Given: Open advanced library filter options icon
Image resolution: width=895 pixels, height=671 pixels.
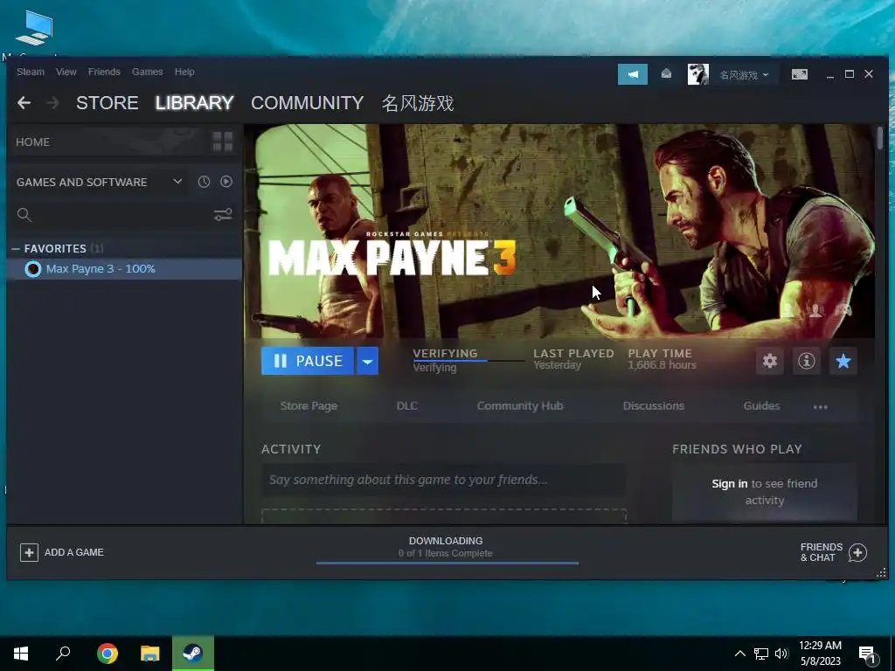Looking at the screenshot, I should pos(223,215).
